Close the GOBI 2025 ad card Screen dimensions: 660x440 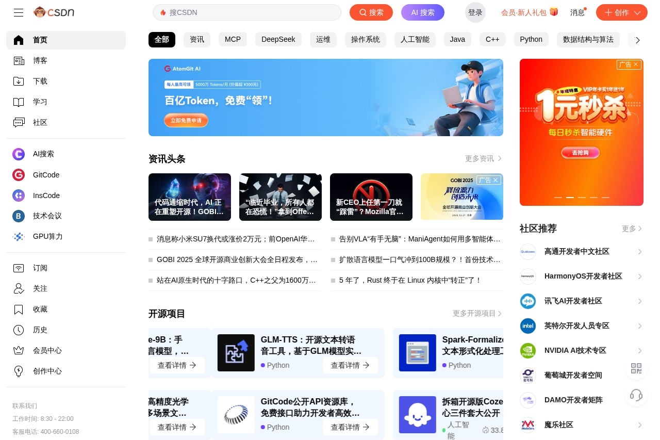496,180
